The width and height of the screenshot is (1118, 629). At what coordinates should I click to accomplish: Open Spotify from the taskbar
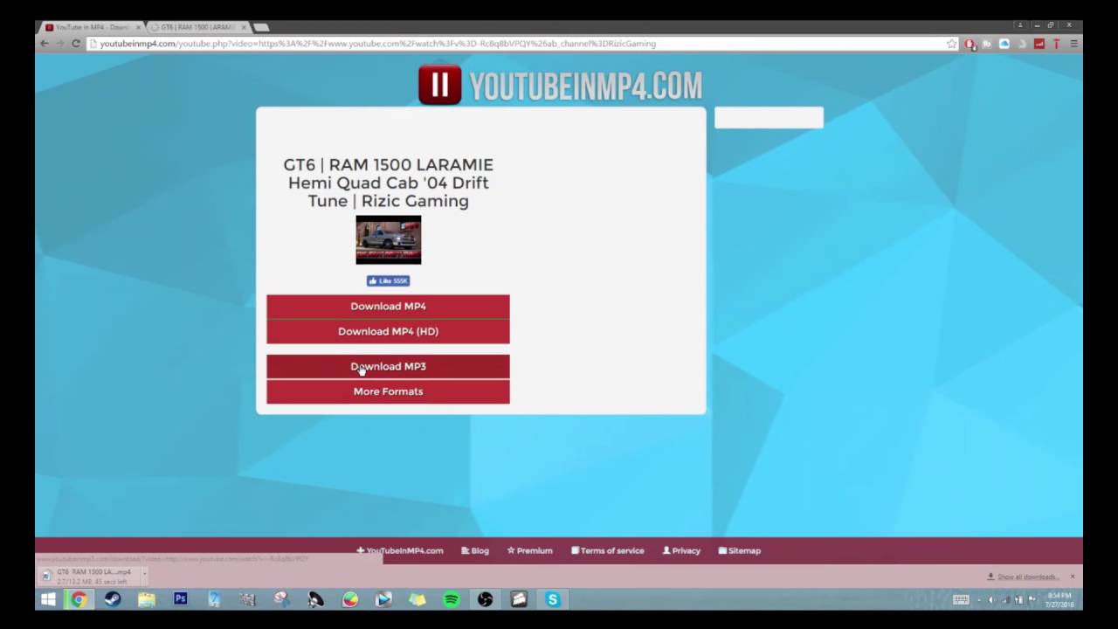452,599
